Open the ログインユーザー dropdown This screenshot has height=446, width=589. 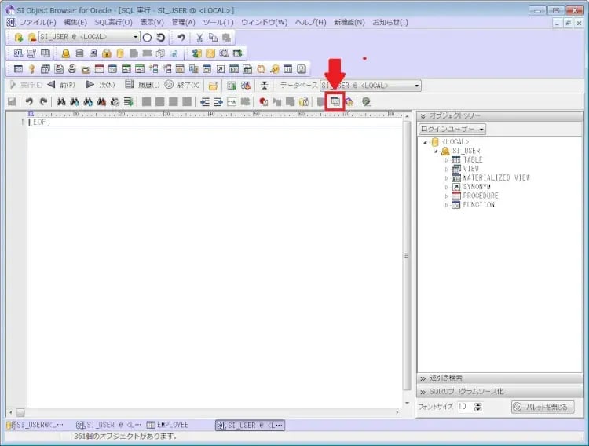(481, 130)
